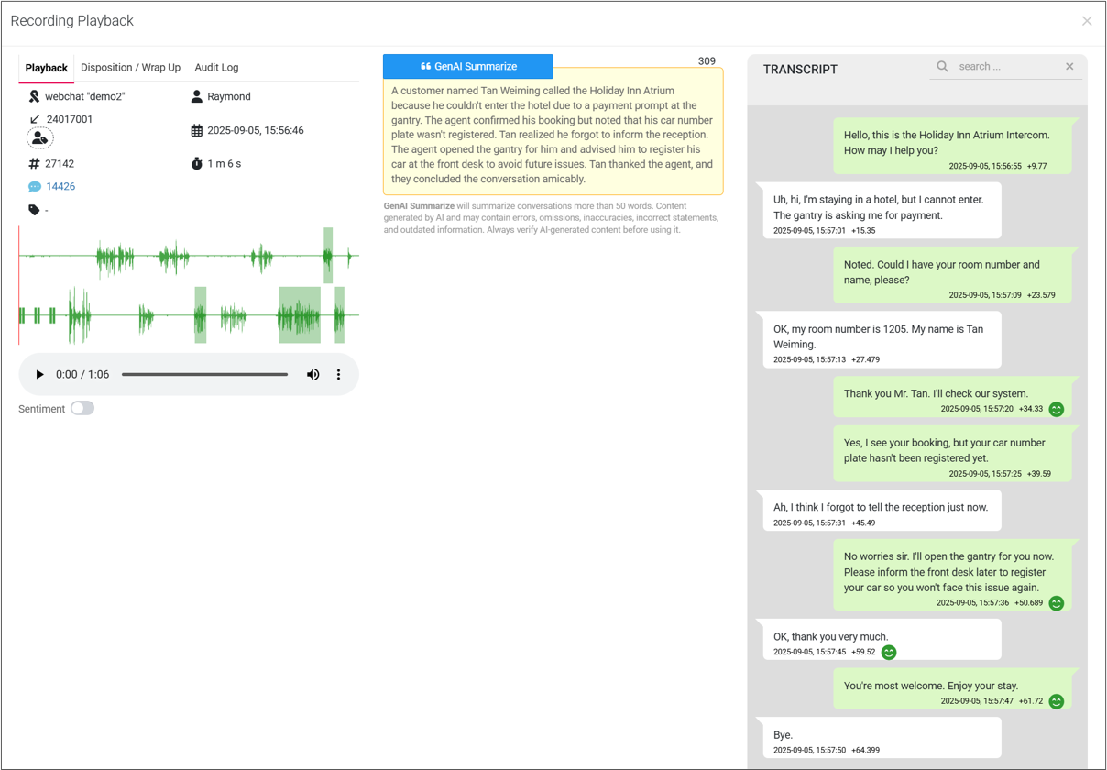The width and height of the screenshot is (1107, 770).
Task: Close the Recording Playback dialog
Action: 1087,21
